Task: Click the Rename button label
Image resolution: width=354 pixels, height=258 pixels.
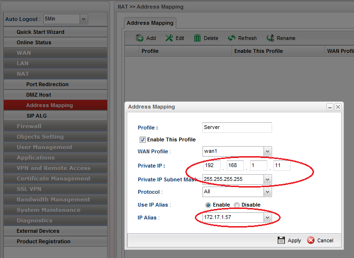Action: click(286, 39)
